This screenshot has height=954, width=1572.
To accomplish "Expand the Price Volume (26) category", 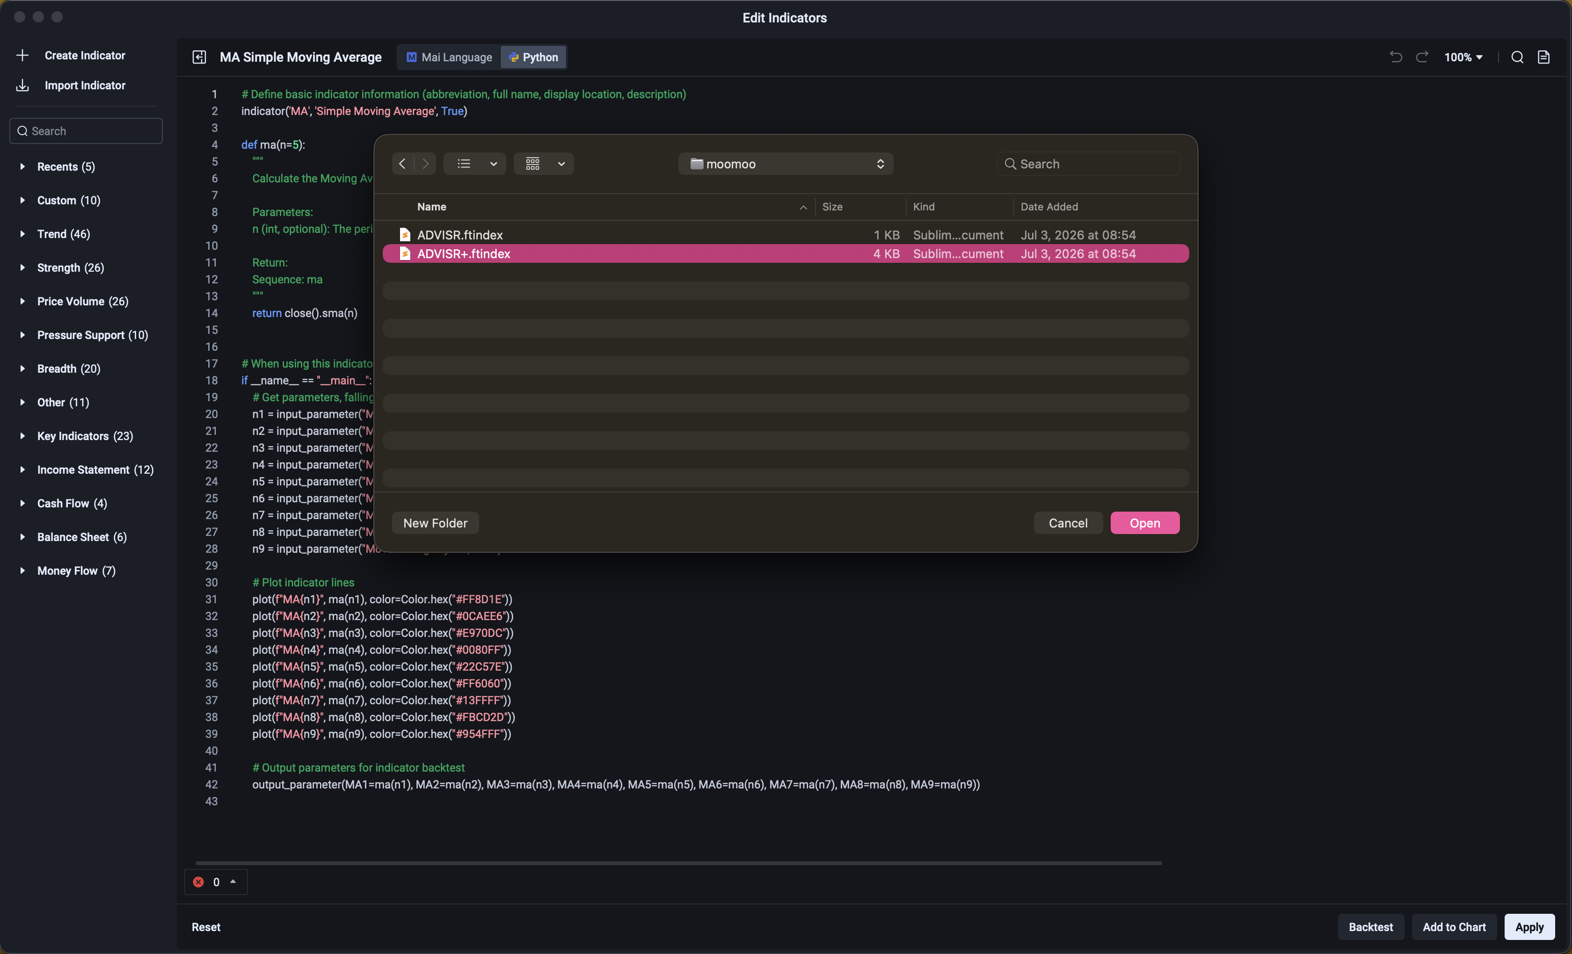I will [22, 301].
